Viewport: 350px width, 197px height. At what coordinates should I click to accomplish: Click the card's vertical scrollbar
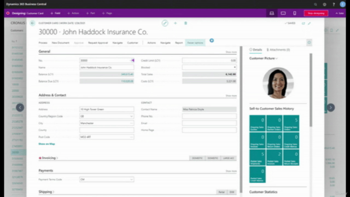coord(241,119)
